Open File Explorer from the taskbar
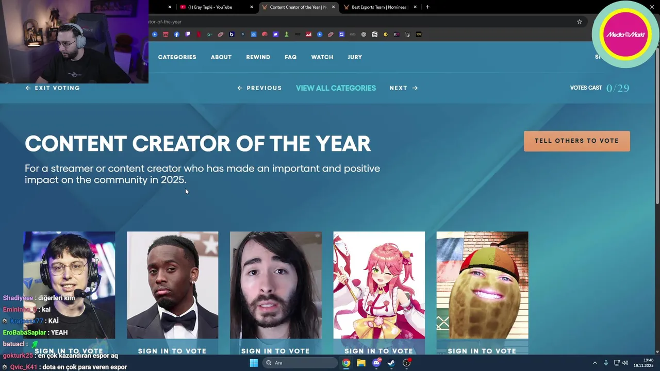660x371 pixels. (x=361, y=363)
